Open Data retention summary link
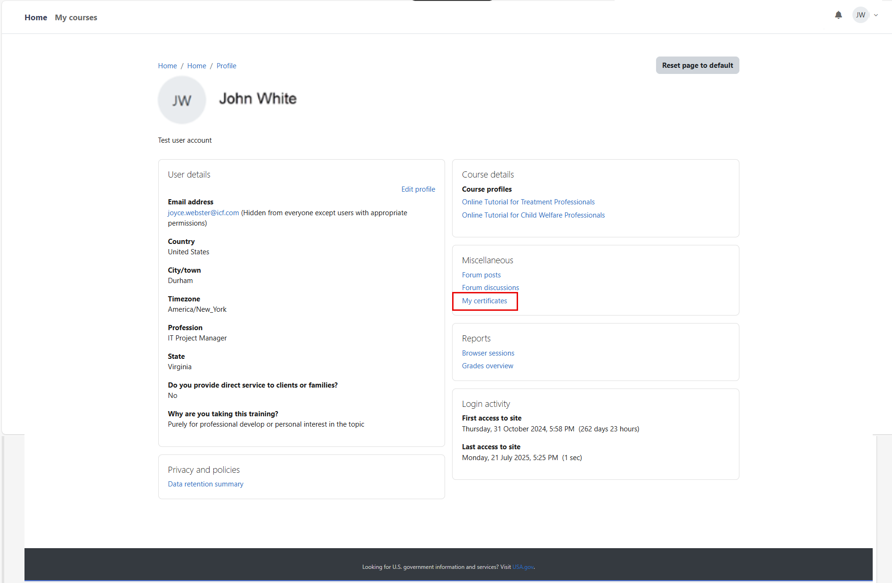The width and height of the screenshot is (892, 583). coord(205,484)
